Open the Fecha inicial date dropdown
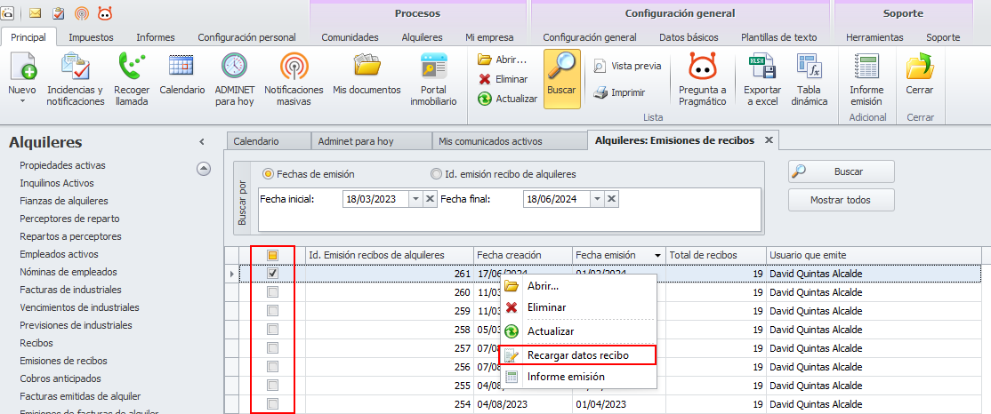Screen dimensions: 991x414 (415, 199)
